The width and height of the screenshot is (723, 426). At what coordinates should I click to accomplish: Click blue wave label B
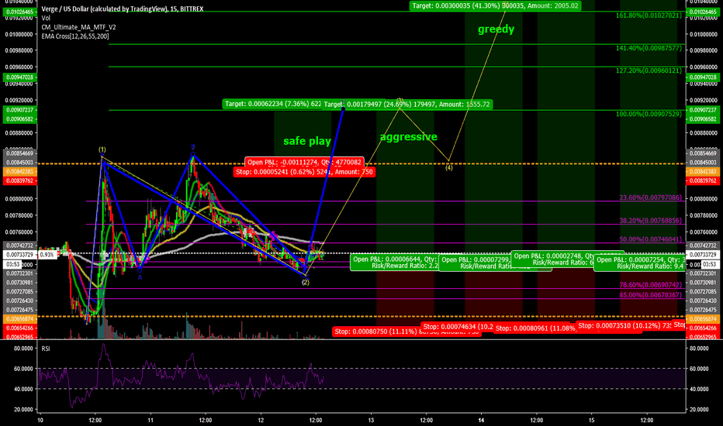click(x=193, y=147)
